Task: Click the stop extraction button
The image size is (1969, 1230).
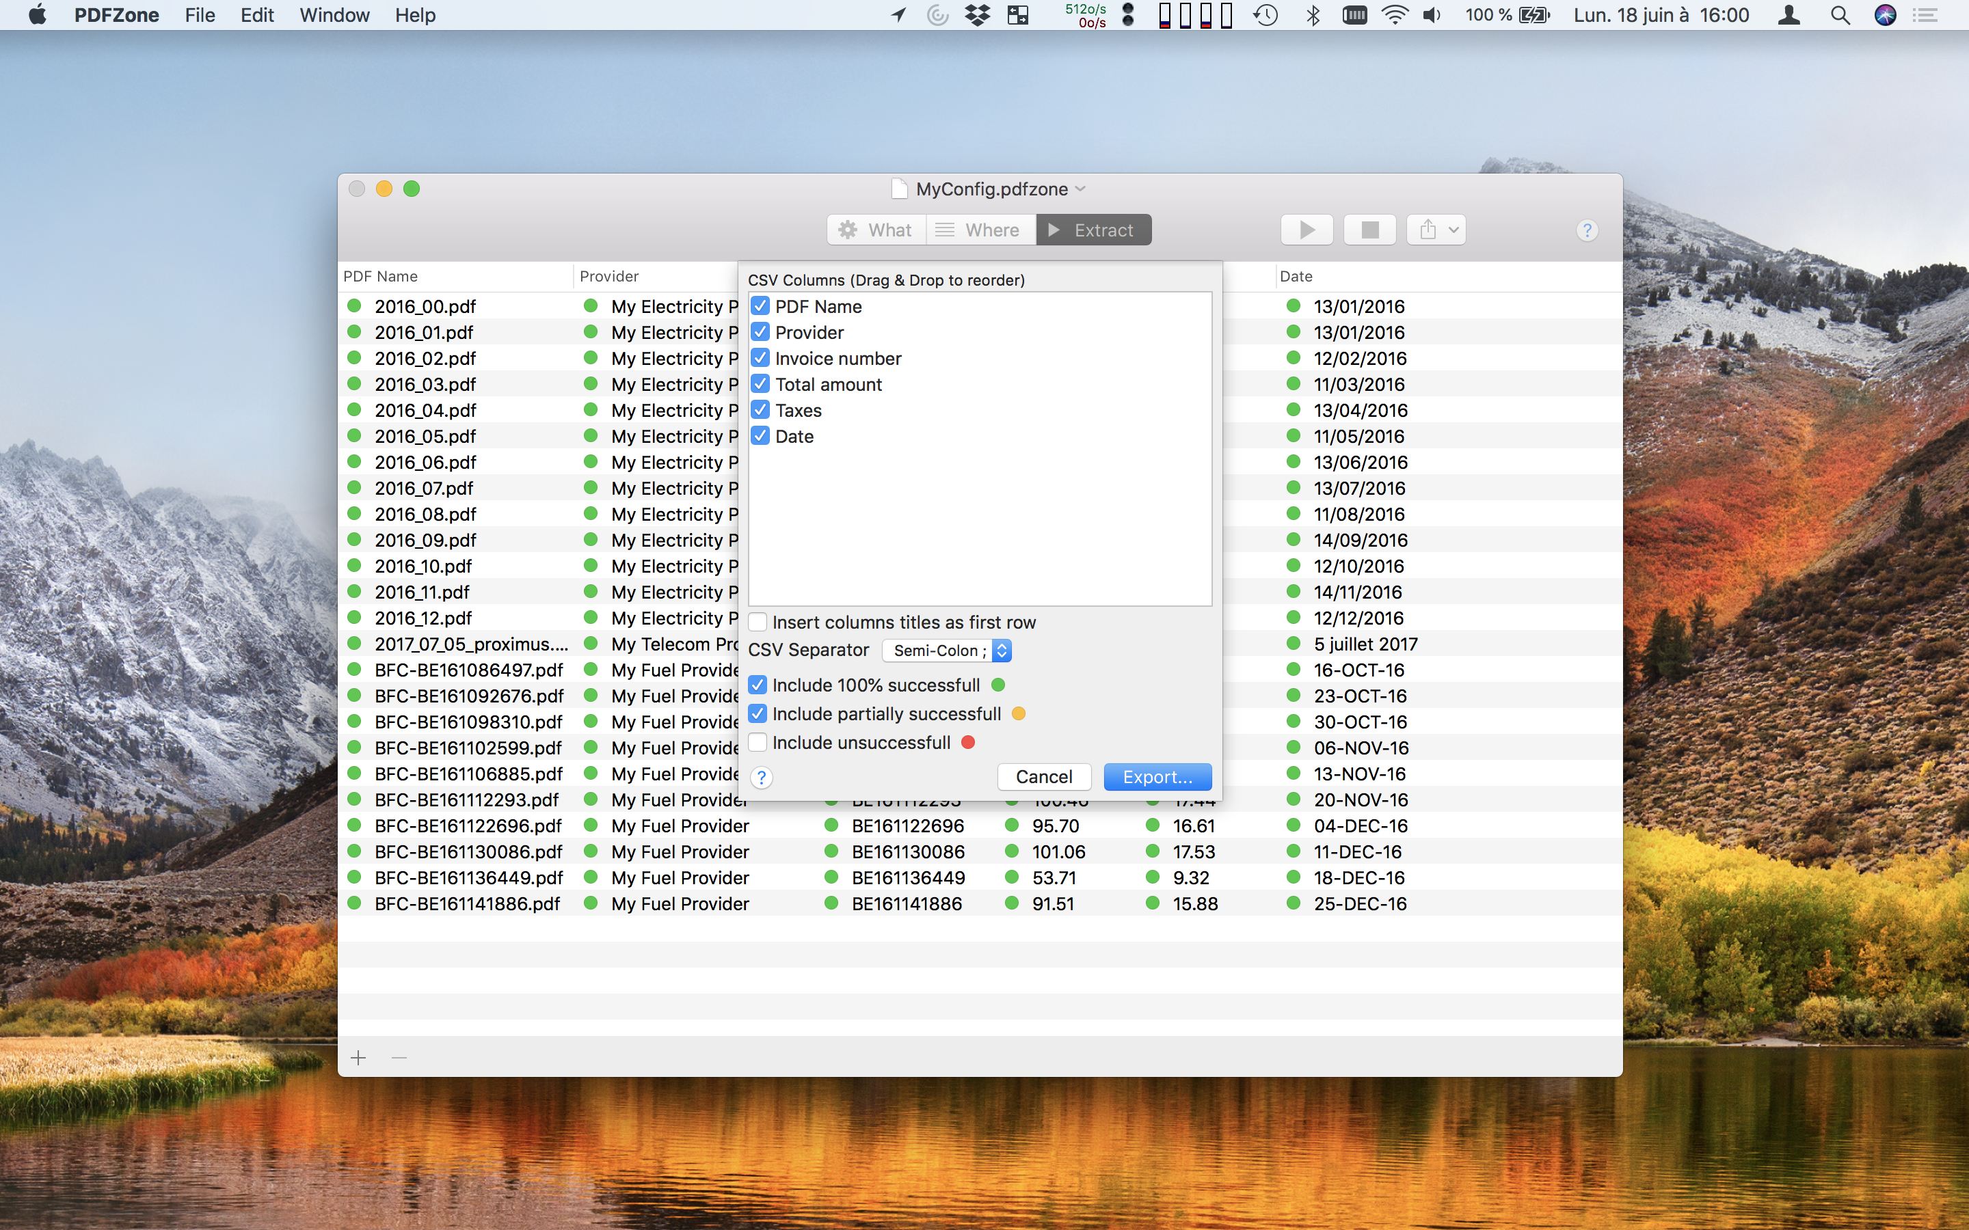Action: 1369,230
